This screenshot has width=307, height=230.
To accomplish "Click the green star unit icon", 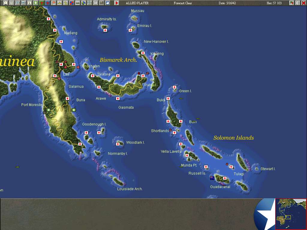I will 35,3.
